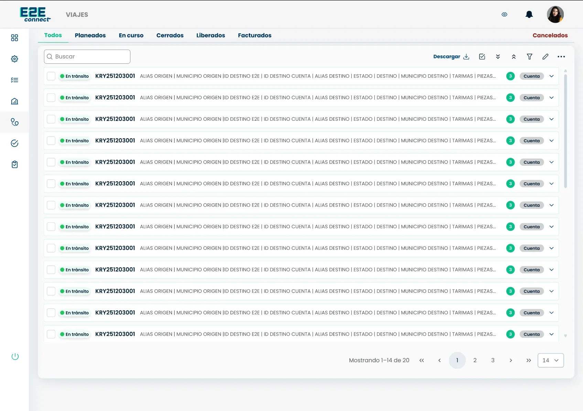Screen dimensions: 583x411
Task: Select the trips route icon in sidebar
Action: coord(14,122)
